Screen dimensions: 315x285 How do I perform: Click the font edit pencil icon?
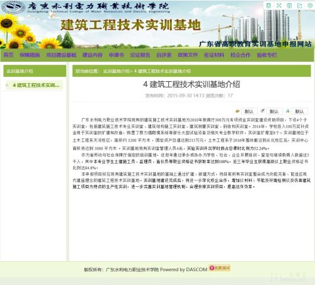pyautogui.click(x=263, y=111)
